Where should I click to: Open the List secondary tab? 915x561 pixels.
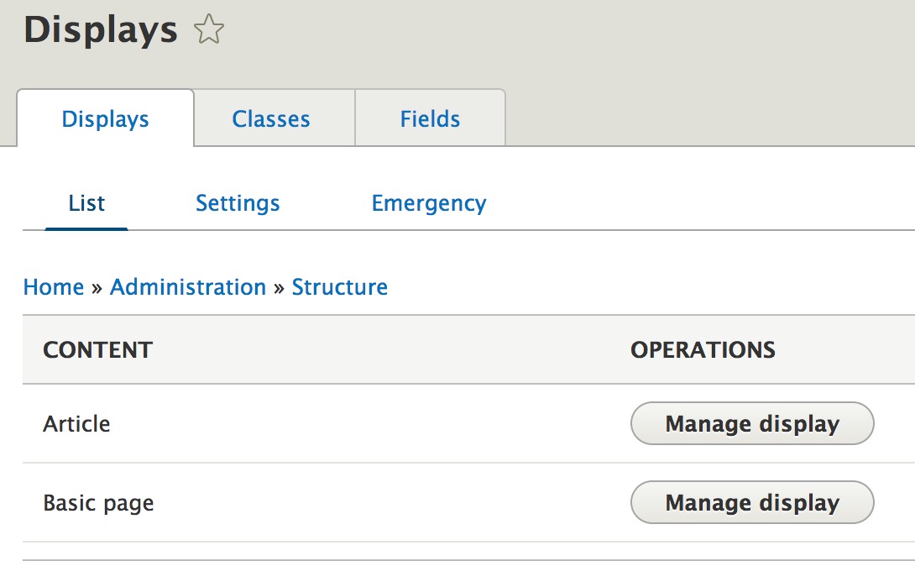pos(86,203)
